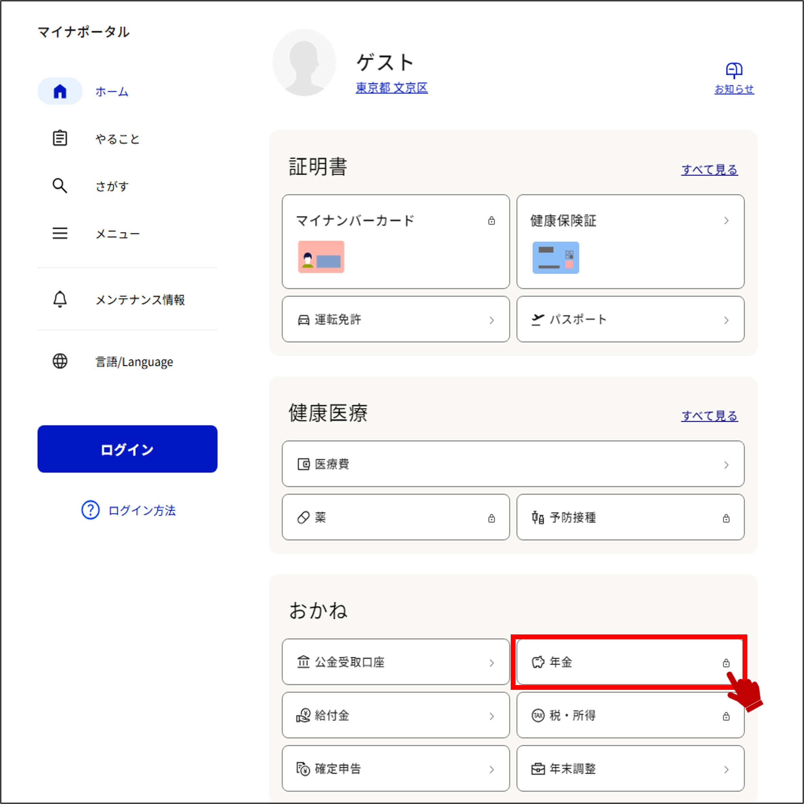Click the 確定申告 label
The image size is (804, 804).
pyautogui.click(x=338, y=769)
